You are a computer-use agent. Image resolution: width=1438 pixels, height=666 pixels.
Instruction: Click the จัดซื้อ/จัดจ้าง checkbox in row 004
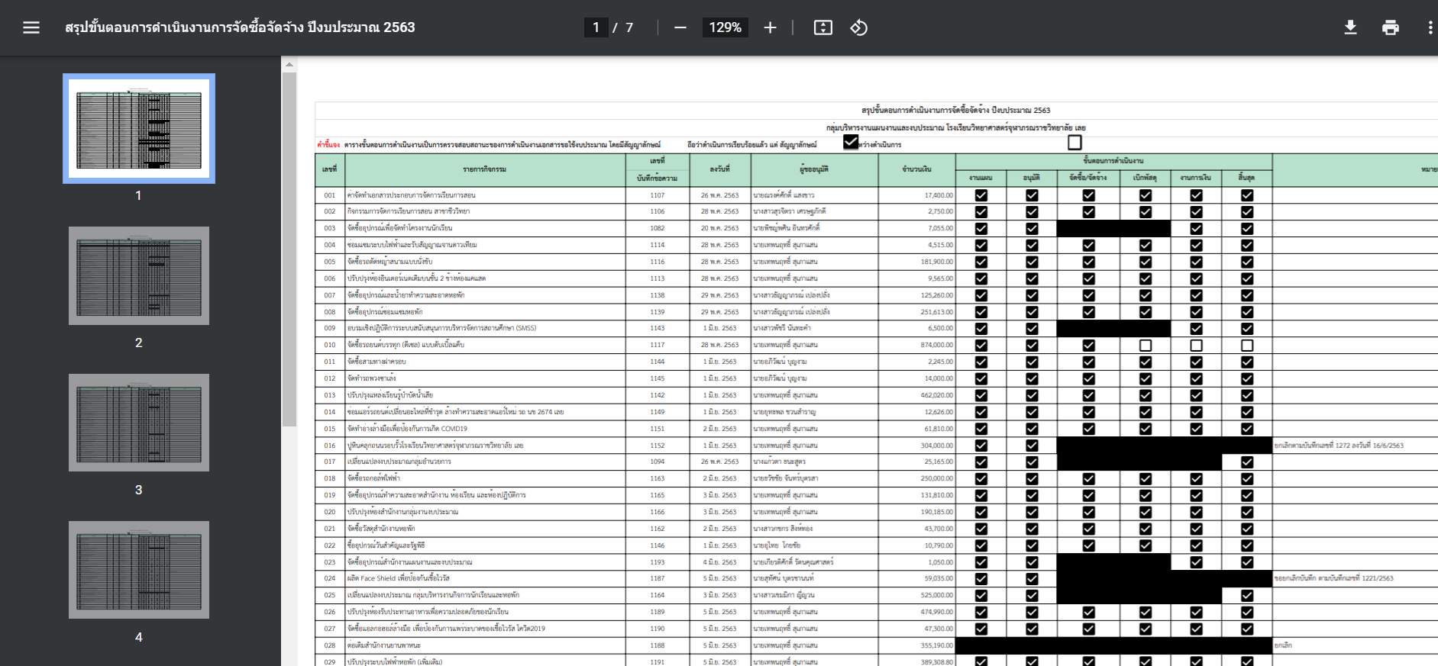click(x=1088, y=245)
